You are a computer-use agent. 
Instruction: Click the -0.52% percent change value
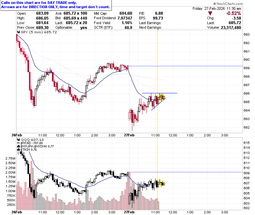click(234, 13)
